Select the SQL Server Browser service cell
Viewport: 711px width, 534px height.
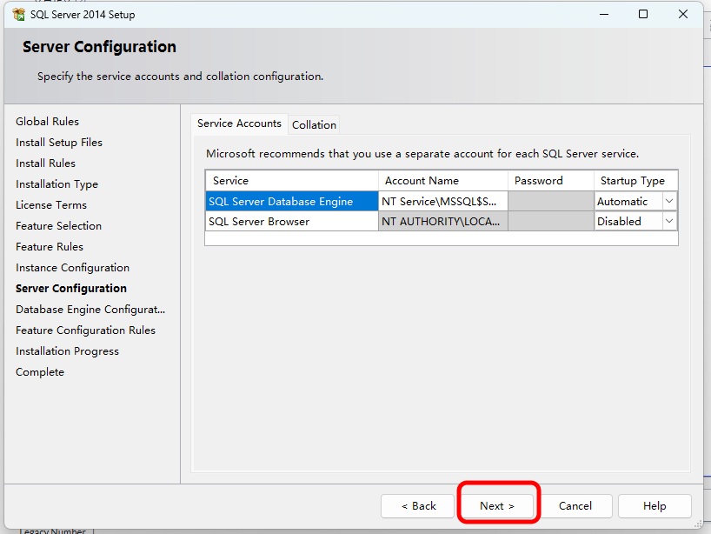pos(291,222)
